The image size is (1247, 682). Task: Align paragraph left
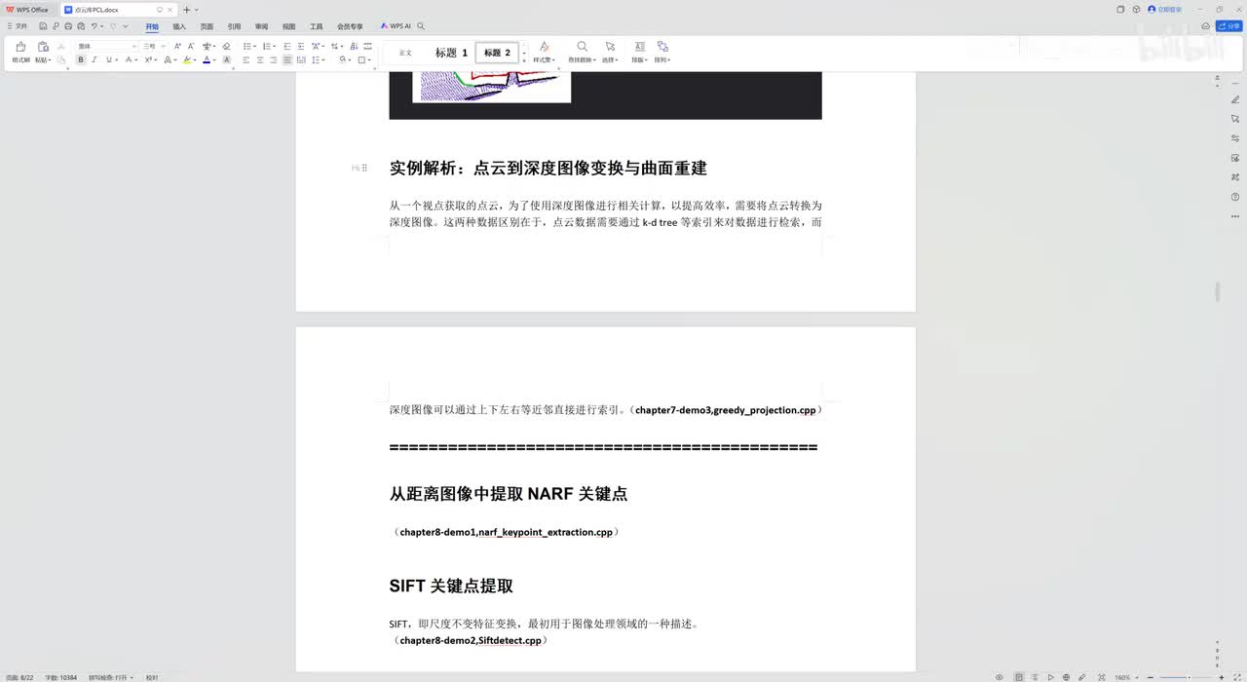pyautogui.click(x=246, y=59)
